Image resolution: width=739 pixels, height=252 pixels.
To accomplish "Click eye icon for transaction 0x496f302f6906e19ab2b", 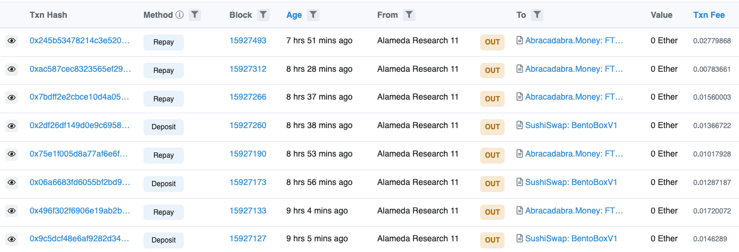I will point(11,212).
